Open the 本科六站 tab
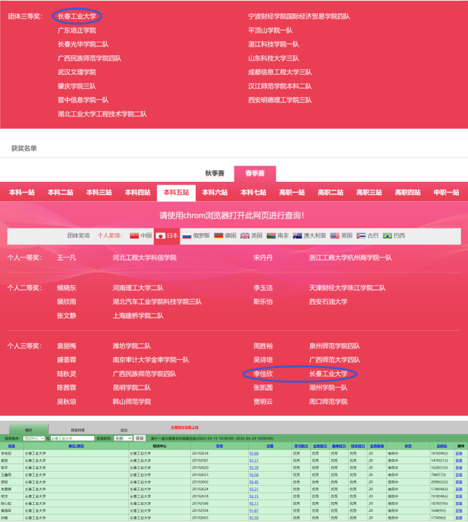The image size is (468, 522). [215, 192]
